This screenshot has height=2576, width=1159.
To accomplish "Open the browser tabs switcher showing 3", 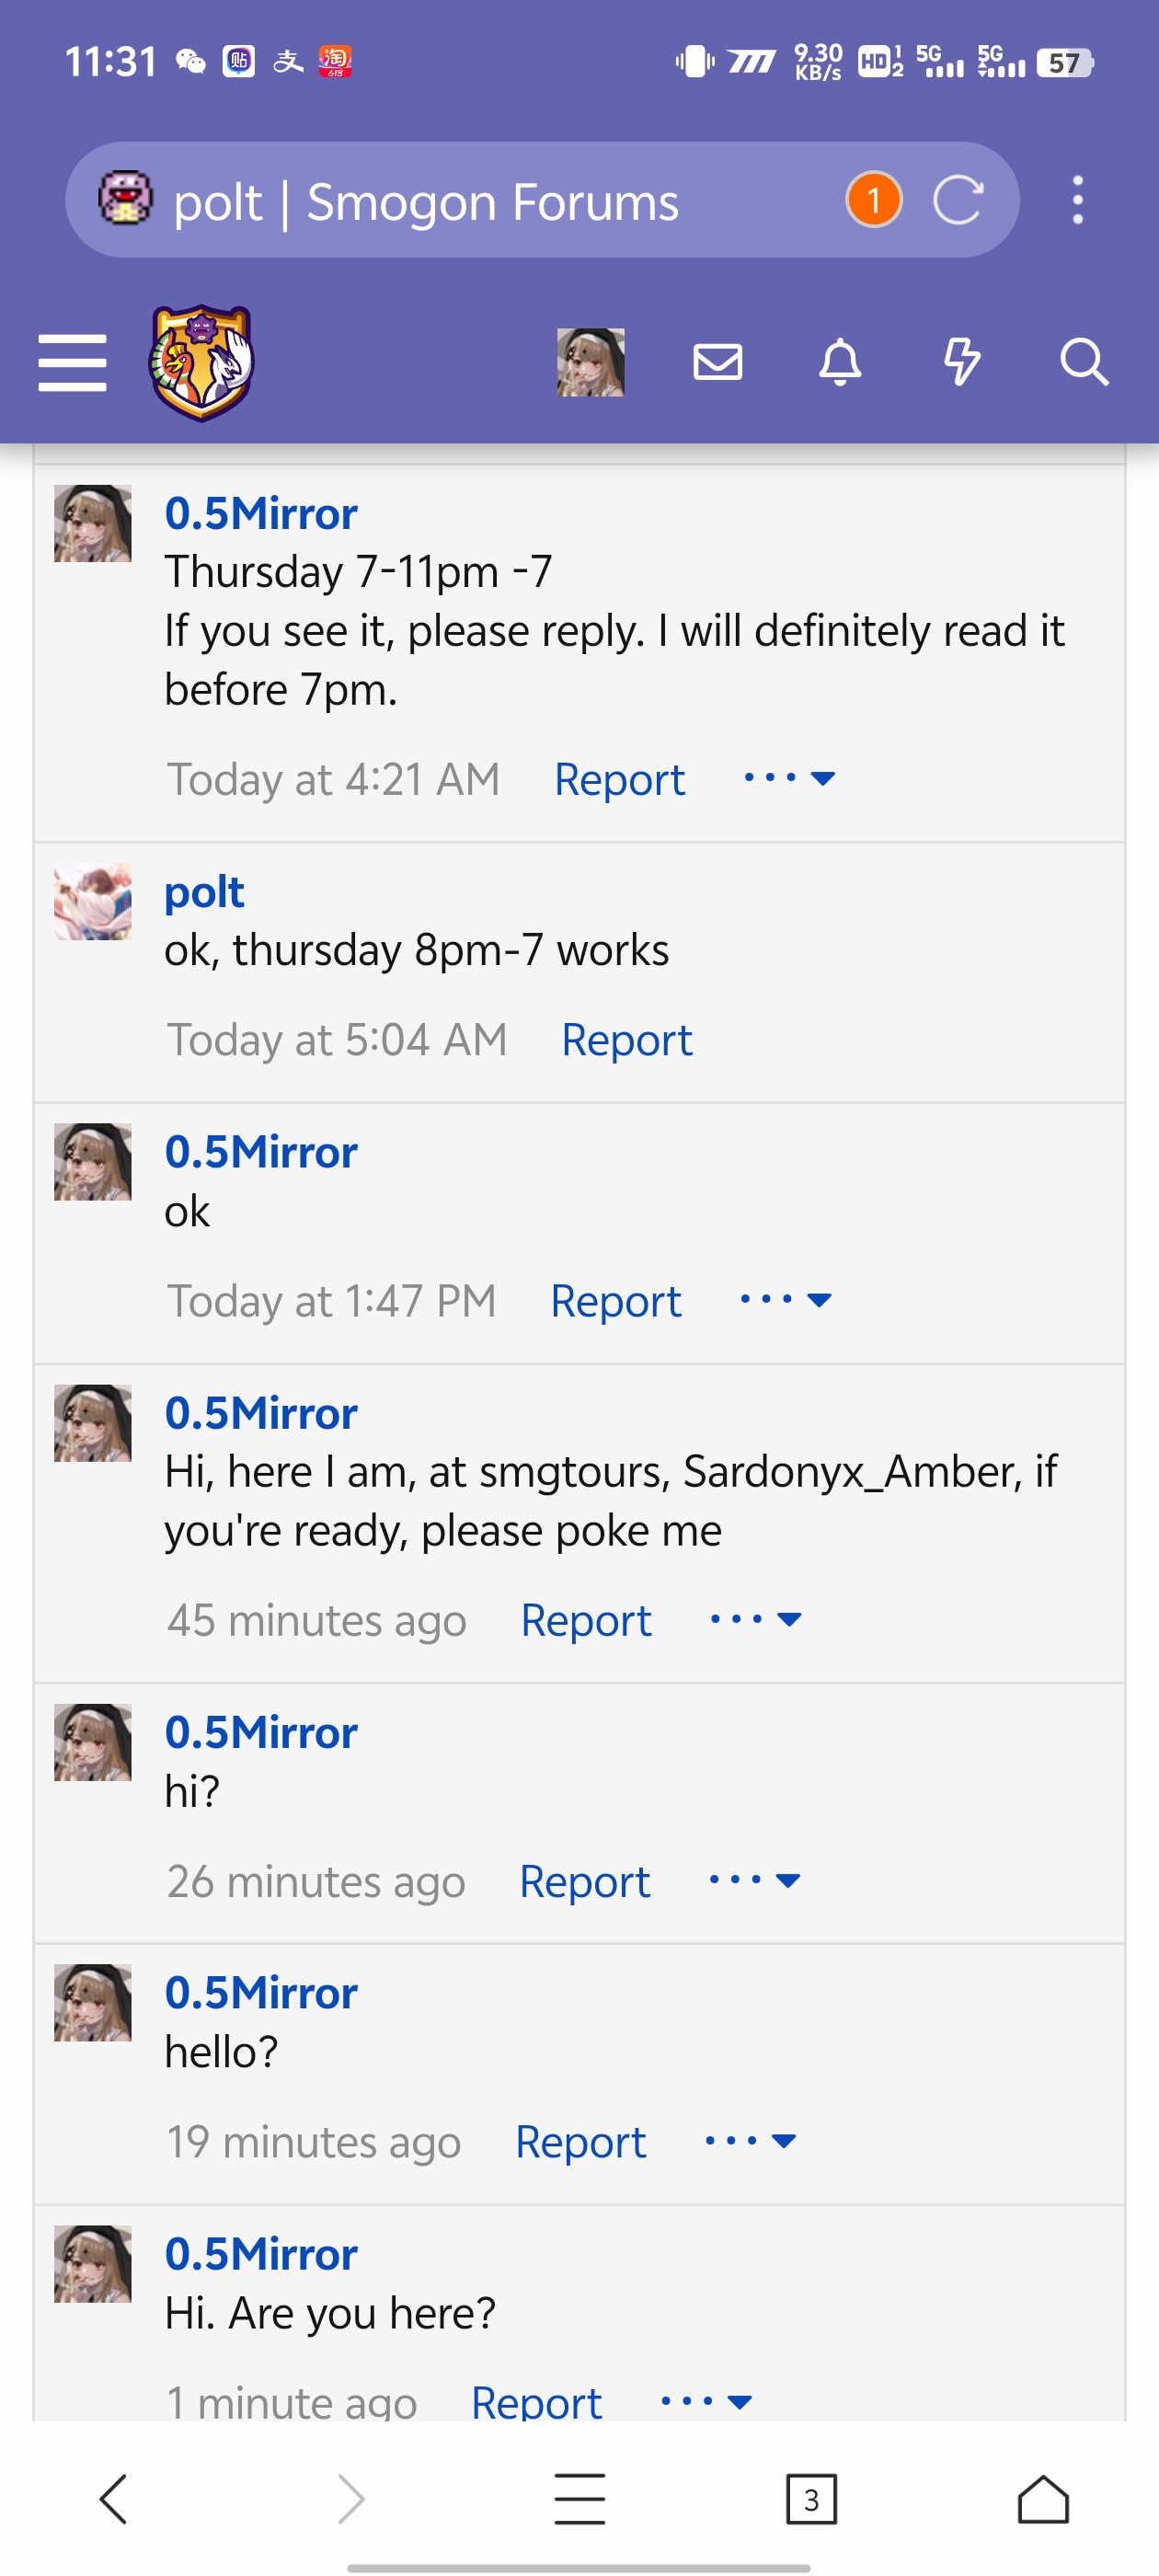I will [811, 2500].
